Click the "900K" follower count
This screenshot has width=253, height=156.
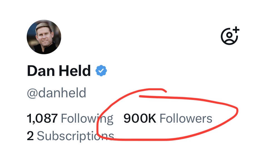pyautogui.click(x=140, y=119)
